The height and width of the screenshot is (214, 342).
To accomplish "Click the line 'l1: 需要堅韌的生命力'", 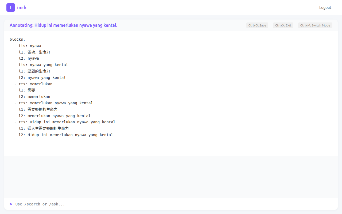I will [38, 109].
